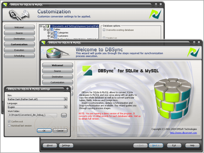This screenshot has height=153, width=204.
Task: Cancel the settings dialog
Action: pos(60,131)
